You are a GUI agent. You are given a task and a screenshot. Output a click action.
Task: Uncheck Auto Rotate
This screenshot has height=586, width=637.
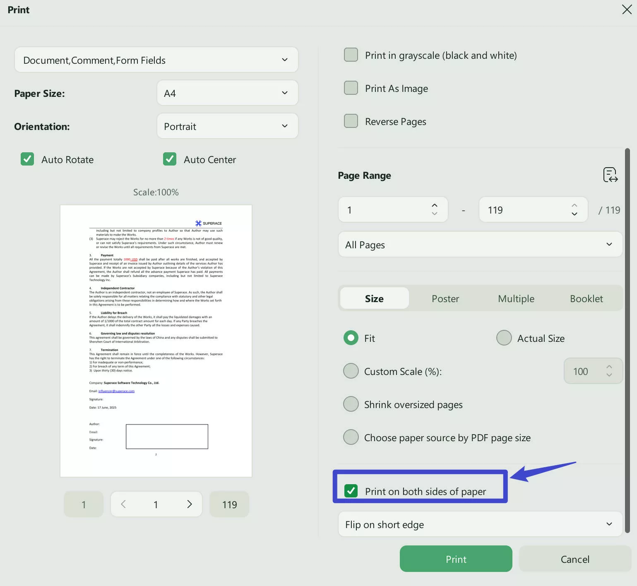coord(27,159)
